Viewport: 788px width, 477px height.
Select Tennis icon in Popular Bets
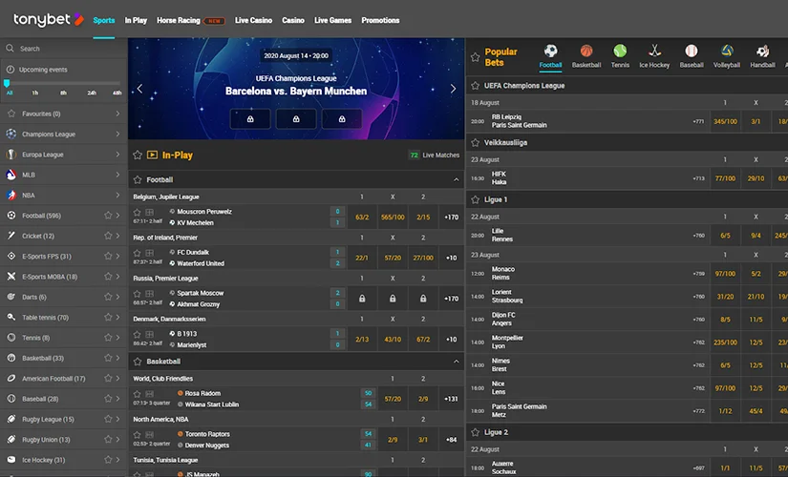pyautogui.click(x=620, y=51)
